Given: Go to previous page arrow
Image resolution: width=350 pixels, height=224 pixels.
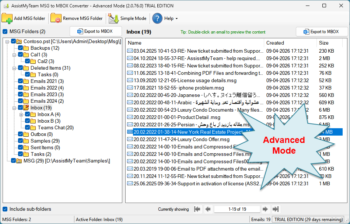Looking at the screenshot, I should [208, 209].
